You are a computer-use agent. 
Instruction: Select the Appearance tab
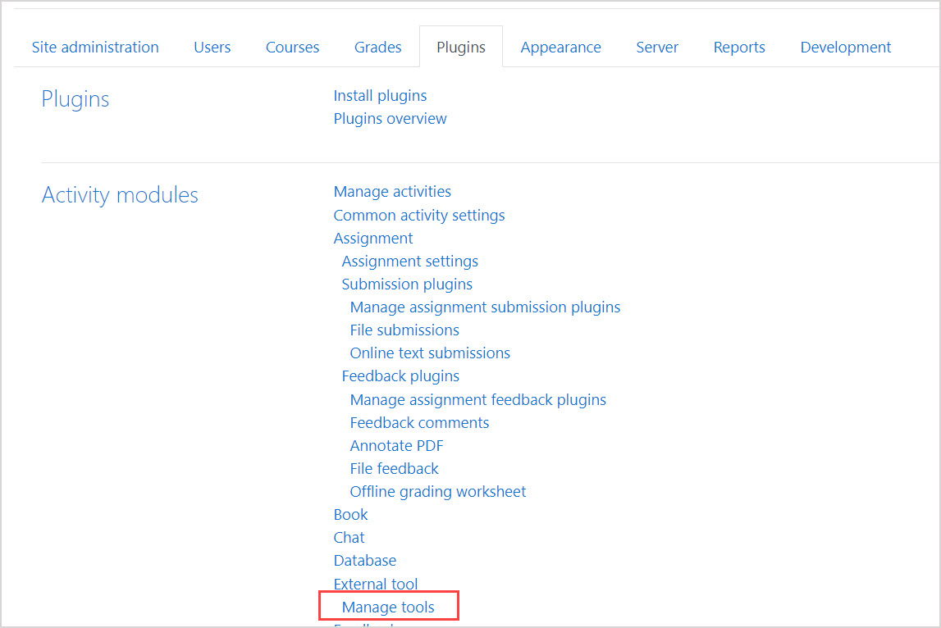point(560,47)
